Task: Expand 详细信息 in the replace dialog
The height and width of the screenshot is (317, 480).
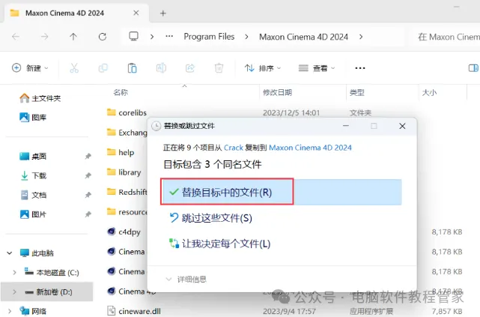Action: (x=186, y=279)
